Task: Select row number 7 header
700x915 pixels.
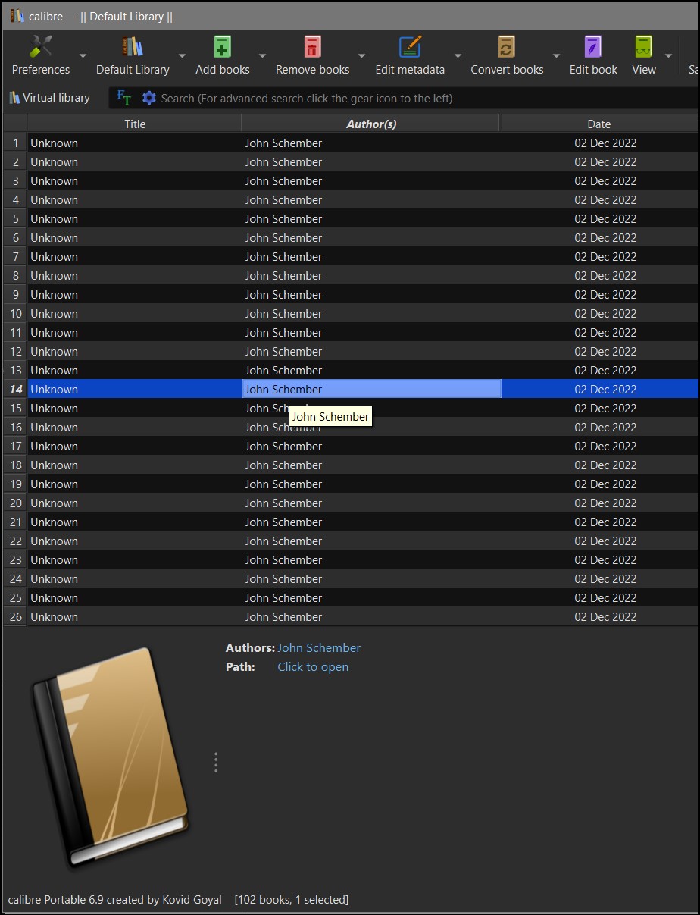Action: 15,256
